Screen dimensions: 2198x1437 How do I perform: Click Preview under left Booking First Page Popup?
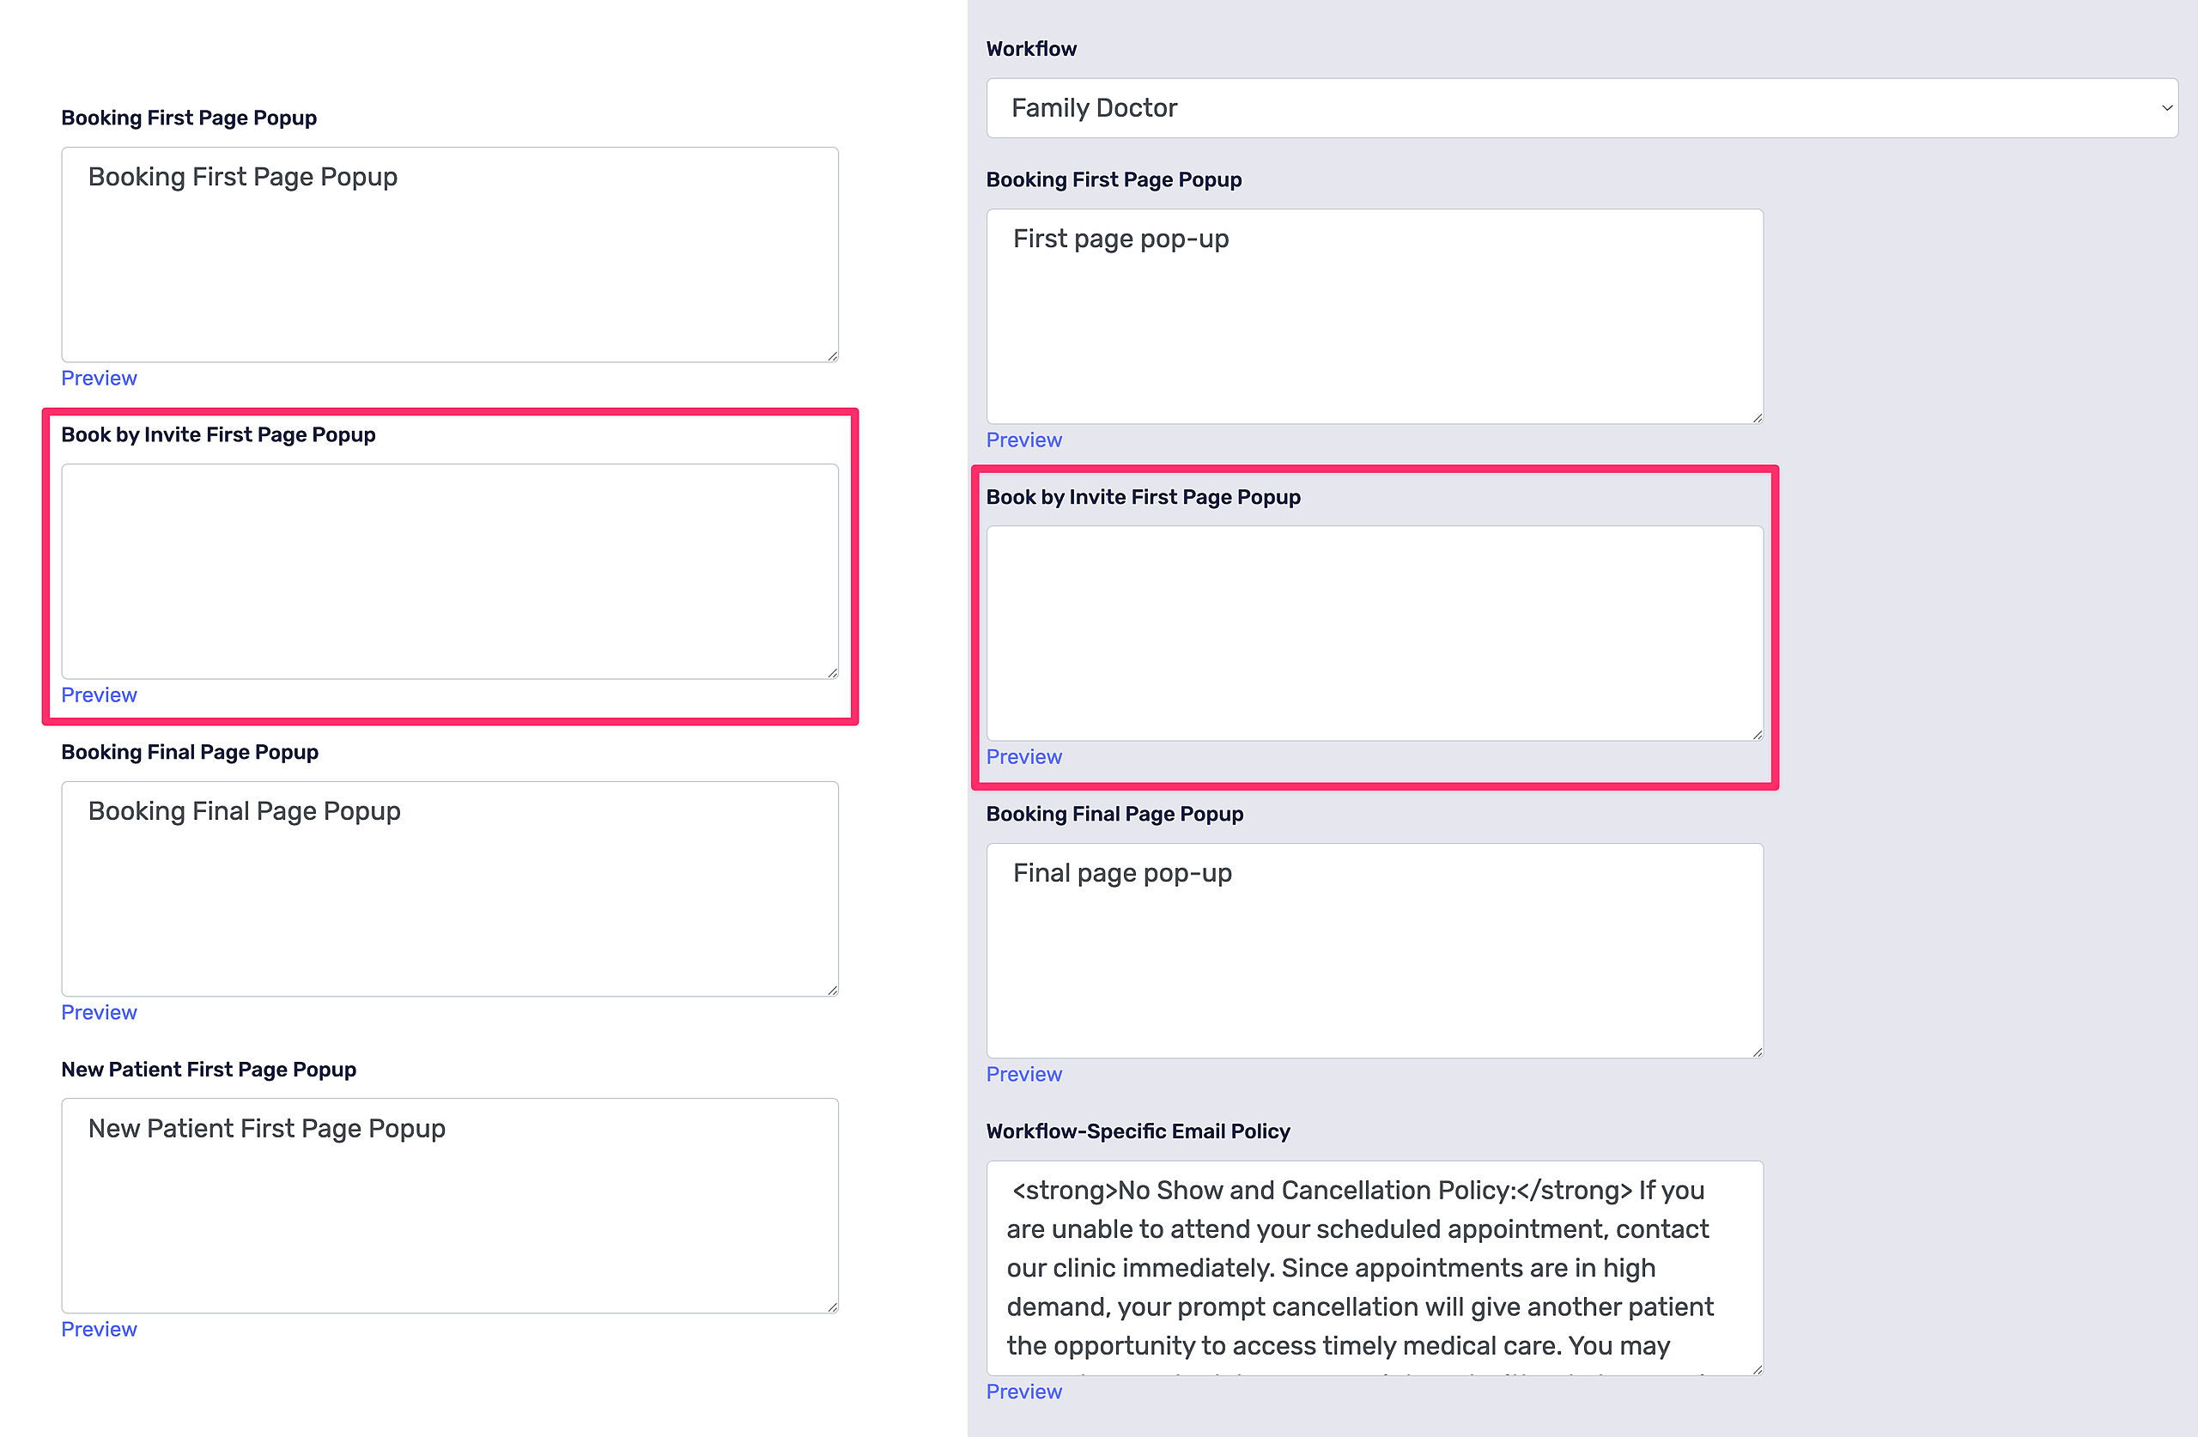pos(99,378)
